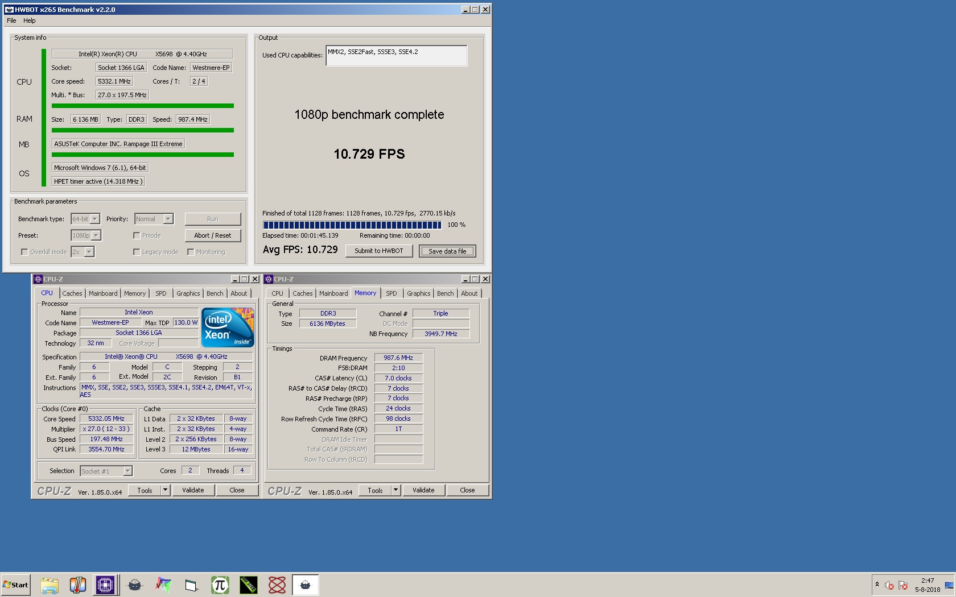
Task: Open About tab in right CPU-Z window
Action: [469, 293]
